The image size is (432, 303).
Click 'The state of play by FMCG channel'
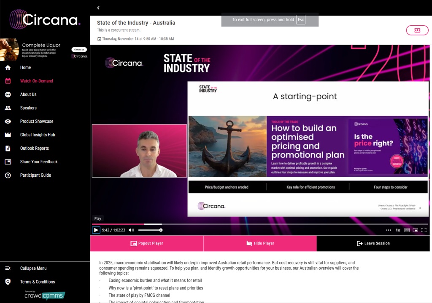tap(139, 295)
